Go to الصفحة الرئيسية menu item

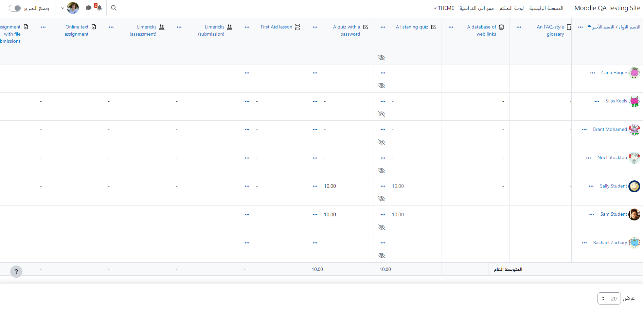pyautogui.click(x=546, y=8)
